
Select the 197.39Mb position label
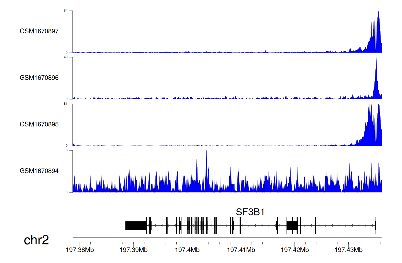(133, 250)
